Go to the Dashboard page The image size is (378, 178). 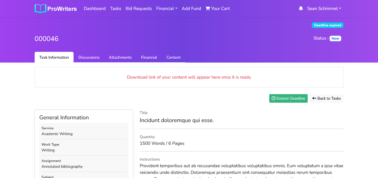[95, 9]
